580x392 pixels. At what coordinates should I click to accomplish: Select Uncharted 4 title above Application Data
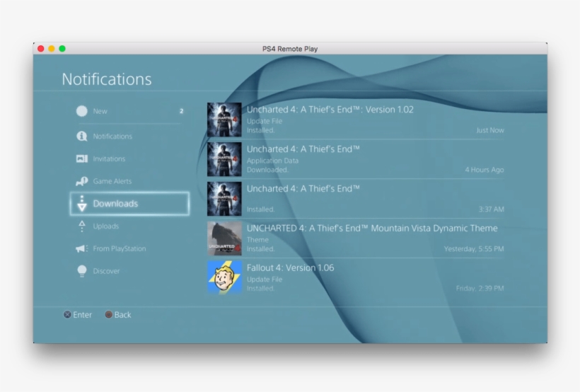pos(303,149)
